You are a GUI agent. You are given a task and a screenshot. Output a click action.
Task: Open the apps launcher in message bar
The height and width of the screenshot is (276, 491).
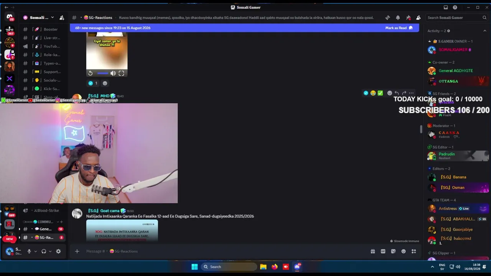tap(414, 251)
